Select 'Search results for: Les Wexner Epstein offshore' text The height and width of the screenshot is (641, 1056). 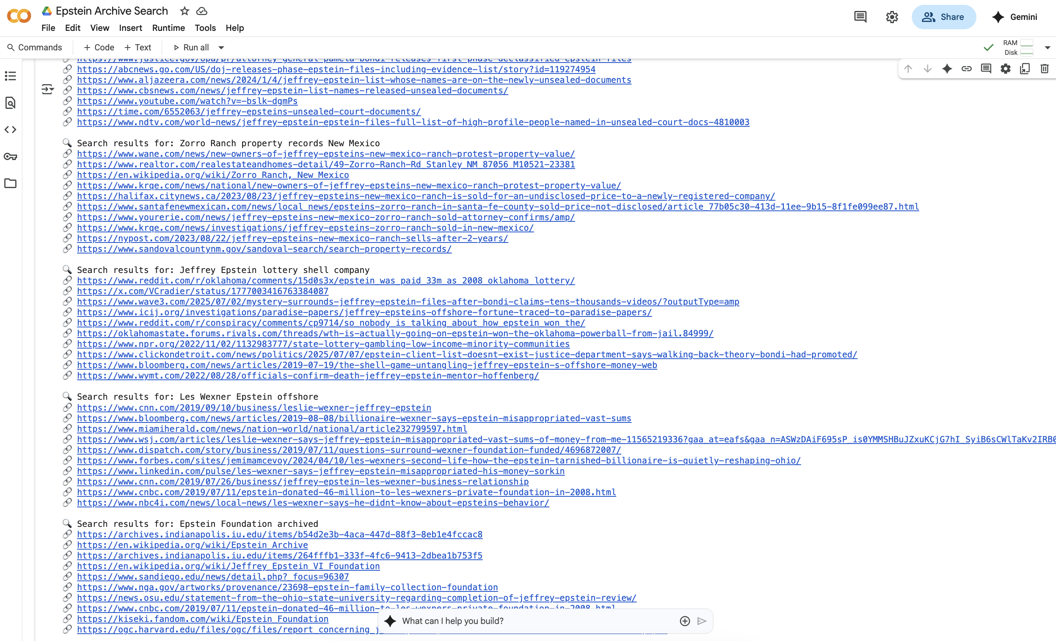[197, 397]
